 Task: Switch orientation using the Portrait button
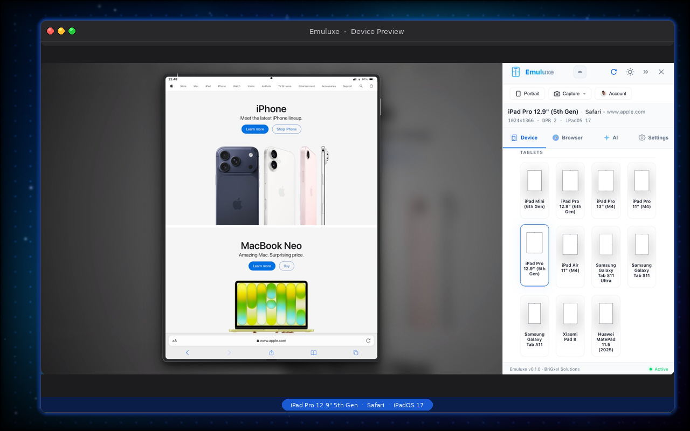coord(527,94)
